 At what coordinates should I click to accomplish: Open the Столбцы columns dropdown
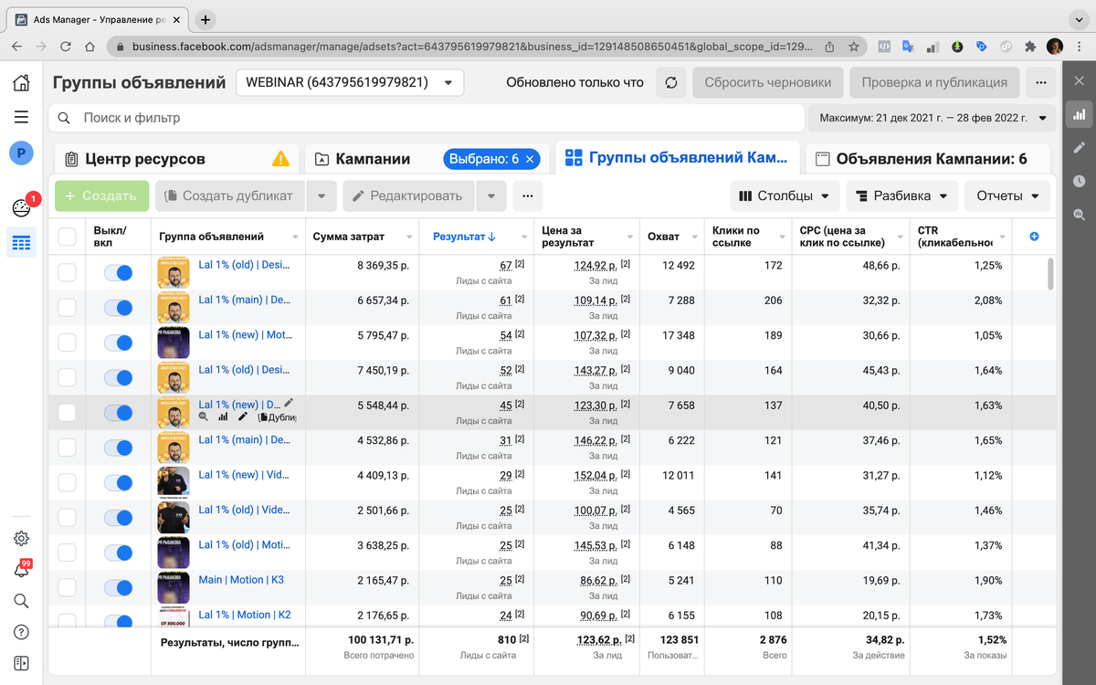pyautogui.click(x=785, y=195)
